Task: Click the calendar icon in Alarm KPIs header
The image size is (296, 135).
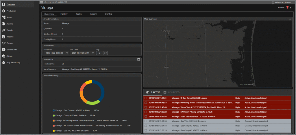Action: click(138, 59)
